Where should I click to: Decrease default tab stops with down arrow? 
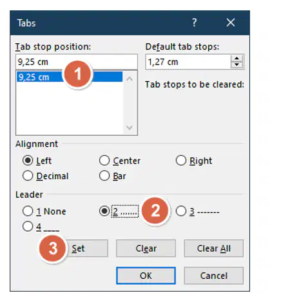[x=237, y=65]
